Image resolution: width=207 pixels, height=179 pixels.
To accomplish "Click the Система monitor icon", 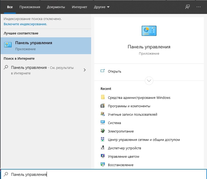I will [x=102, y=122].
